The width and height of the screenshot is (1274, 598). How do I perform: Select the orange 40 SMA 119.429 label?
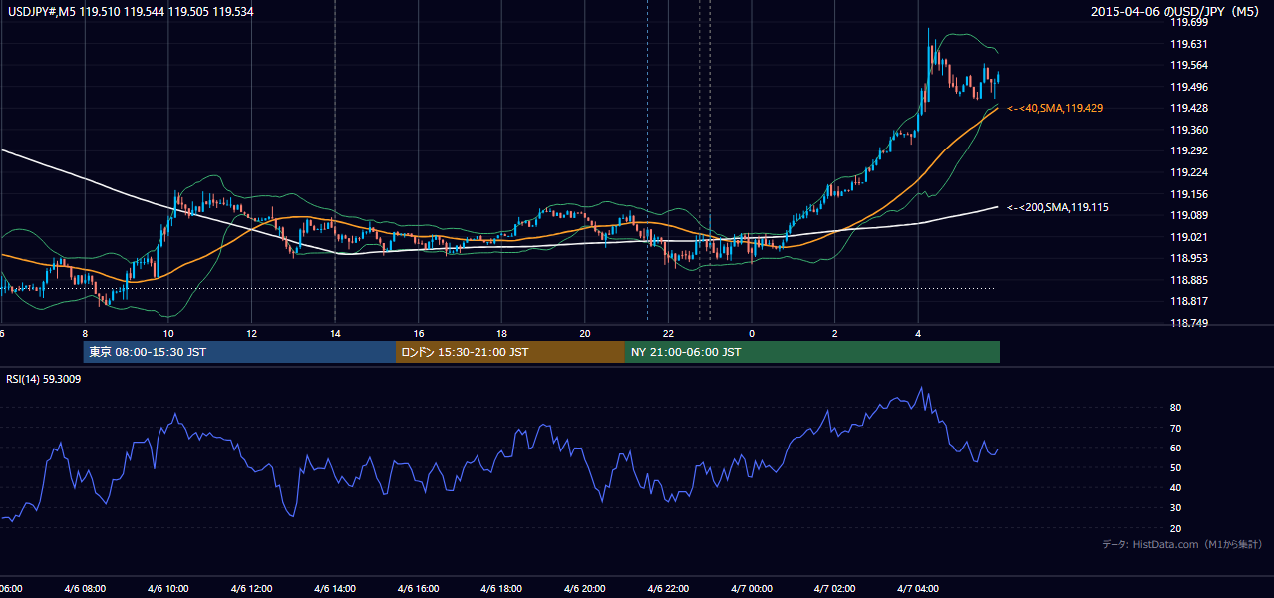click(x=1055, y=108)
